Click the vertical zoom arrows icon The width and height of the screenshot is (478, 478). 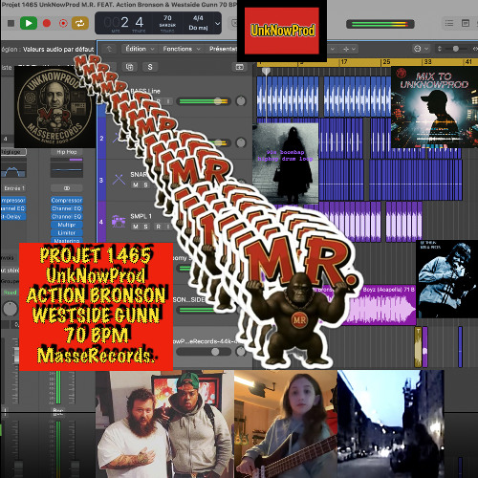pos(439,49)
